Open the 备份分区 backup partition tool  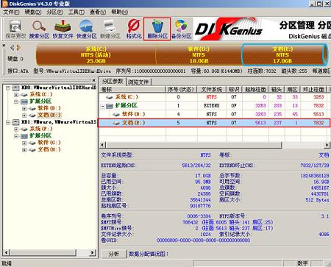tap(181, 29)
